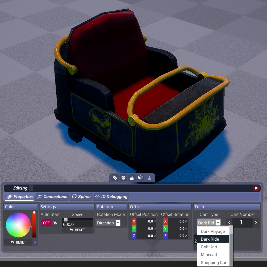Open the Spline tab
This screenshot has height=267, width=267.
[81, 196]
